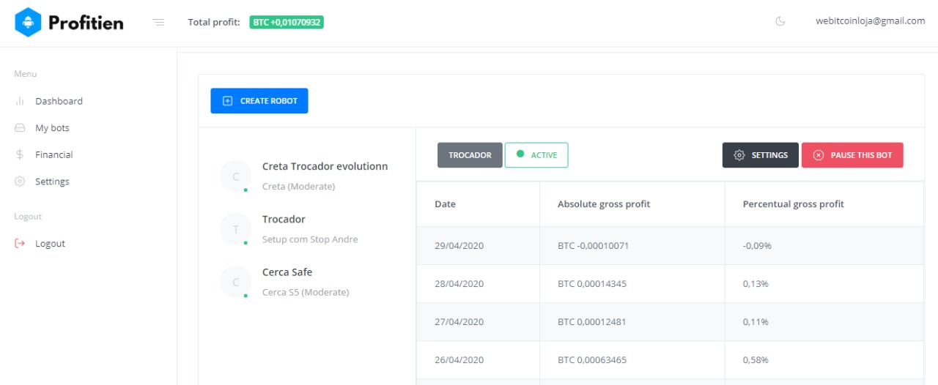Click the Total profit label
Viewport: 938px width, 385px height.
pos(214,22)
